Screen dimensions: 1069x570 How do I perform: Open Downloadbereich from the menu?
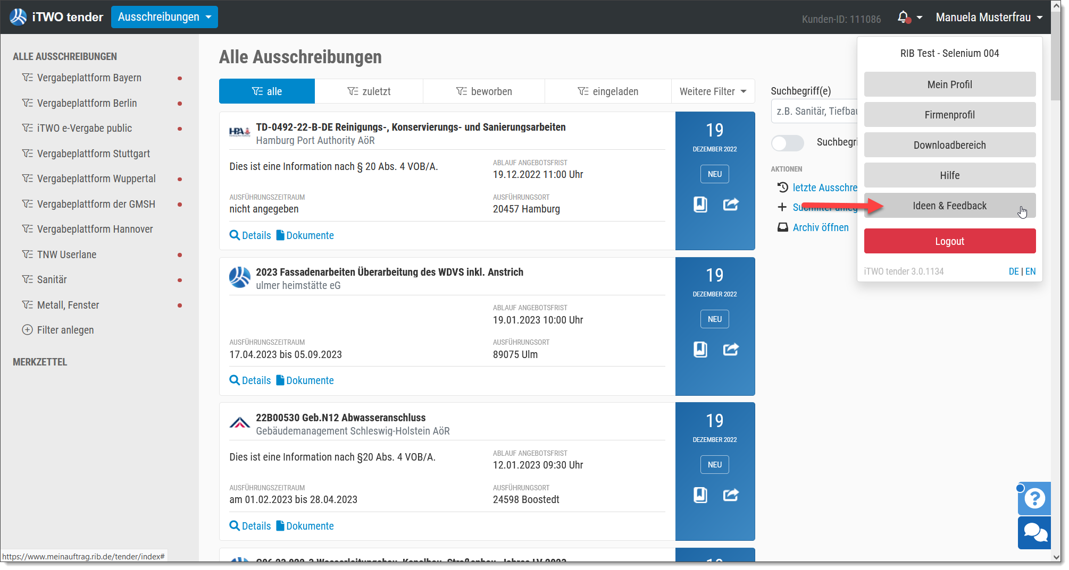coord(950,145)
